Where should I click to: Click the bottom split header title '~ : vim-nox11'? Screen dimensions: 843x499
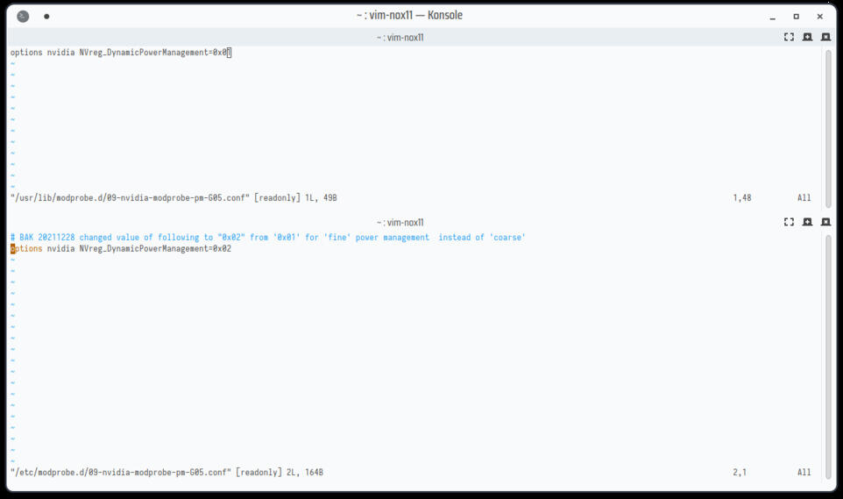(x=400, y=223)
